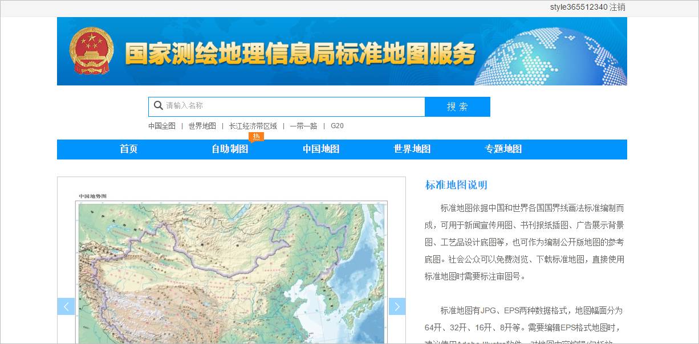Open 专题地图 in the navigation bar
The width and height of the screenshot is (699, 344).
point(503,149)
